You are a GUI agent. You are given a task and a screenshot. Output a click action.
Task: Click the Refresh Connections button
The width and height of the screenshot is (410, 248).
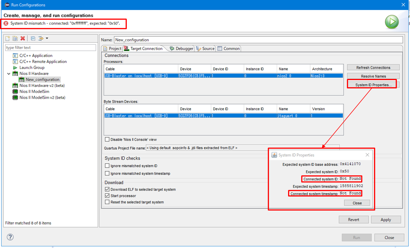[373, 67]
